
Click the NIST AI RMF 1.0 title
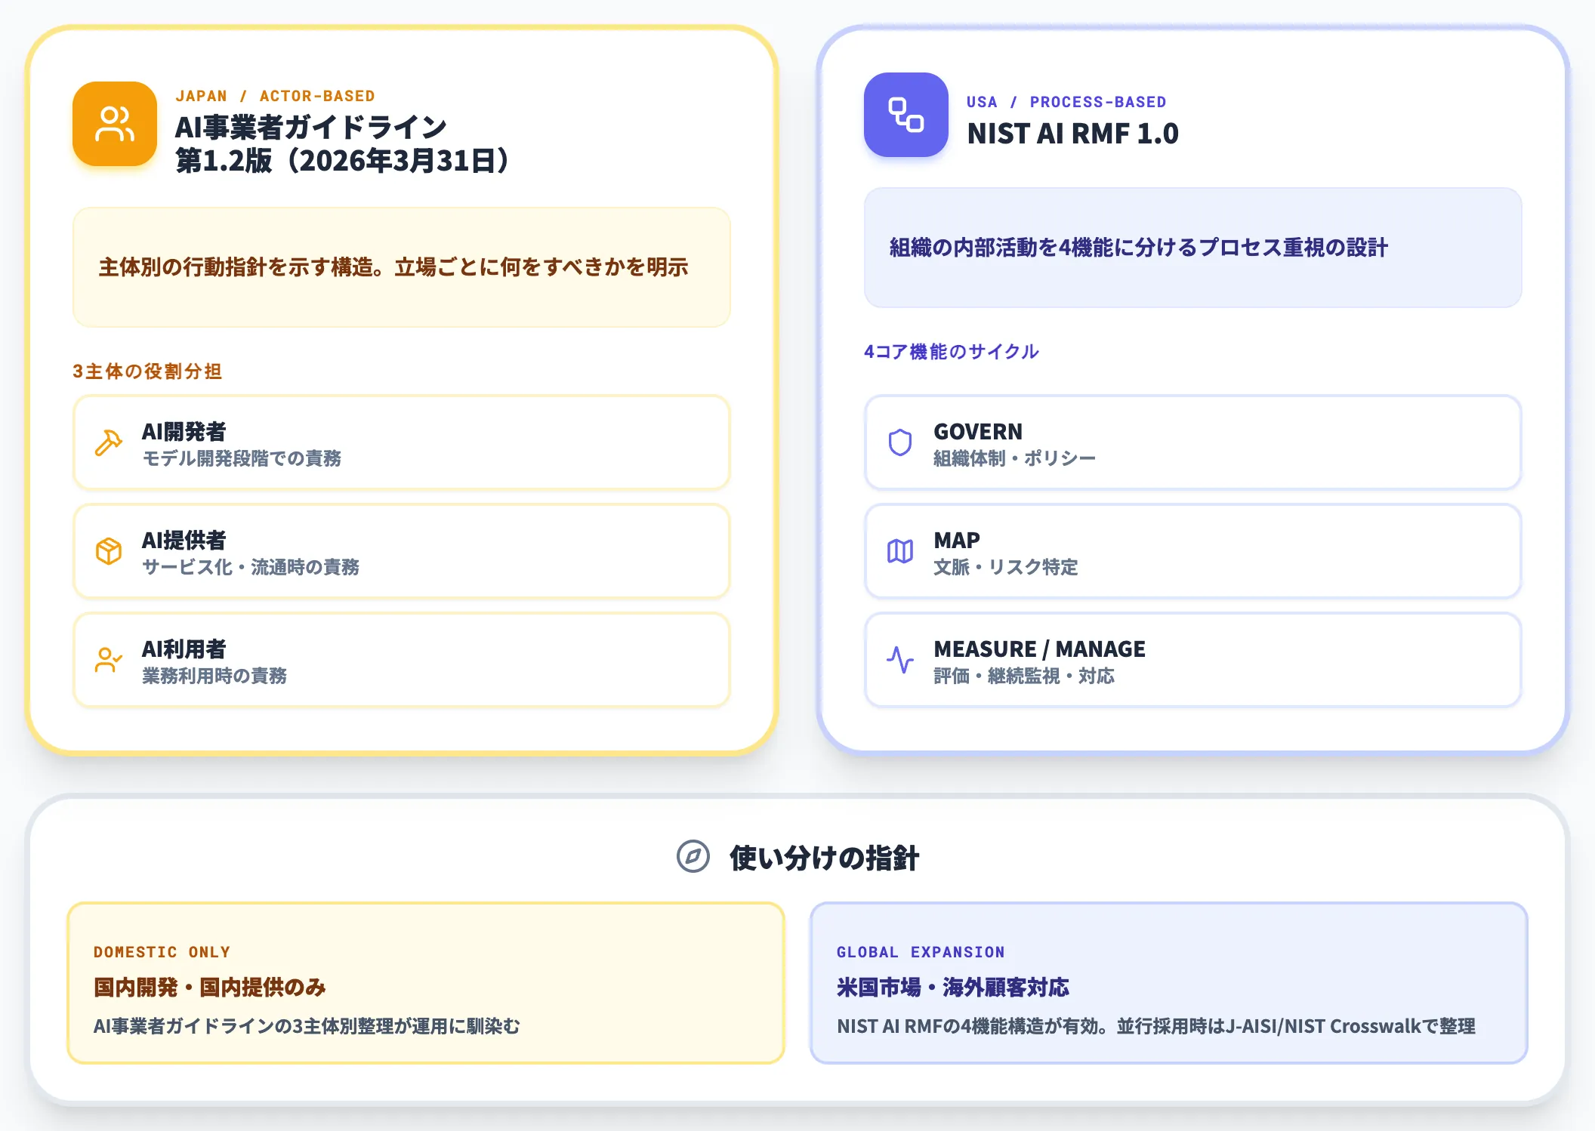[x=1072, y=134]
